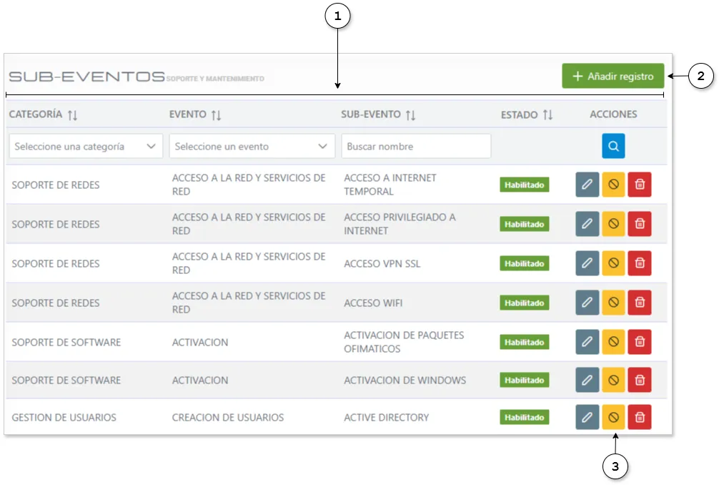Disable the ACTIVACION DE WINDOWS sub-event

click(x=613, y=380)
